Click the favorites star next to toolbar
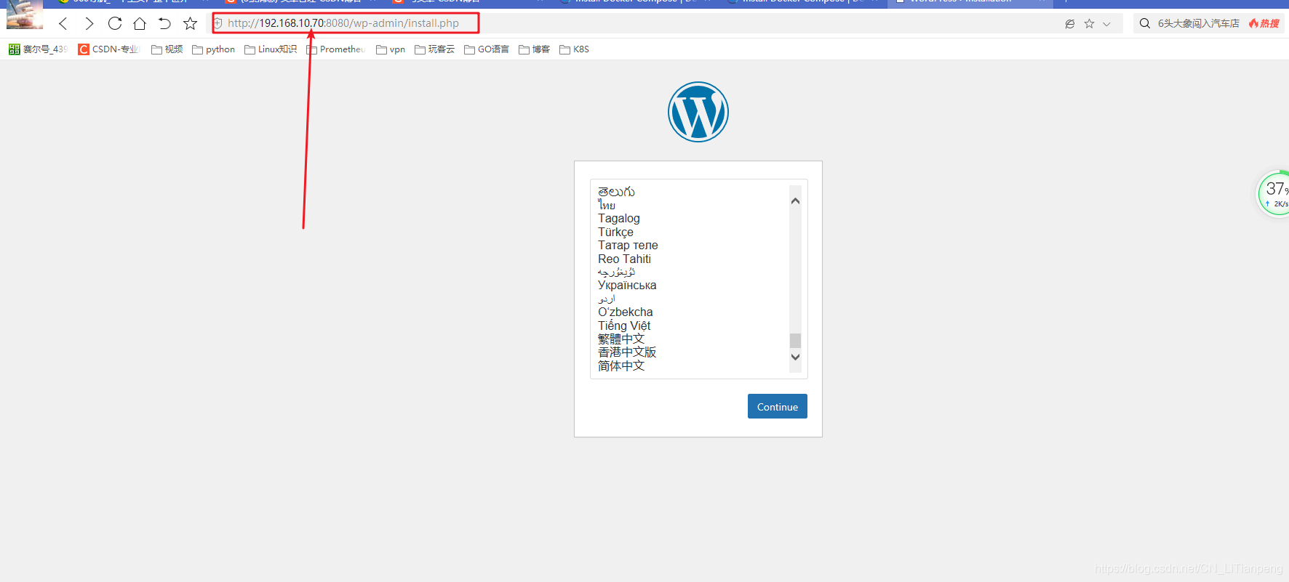Viewport: 1289px width, 582px height. tap(190, 23)
